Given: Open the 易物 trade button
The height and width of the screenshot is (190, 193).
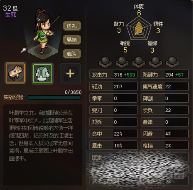Looking at the screenshot, I should click(72, 40).
